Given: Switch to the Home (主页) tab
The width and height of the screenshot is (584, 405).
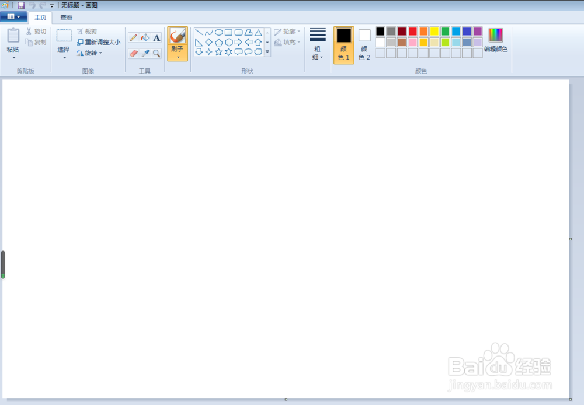Looking at the screenshot, I should 40,18.
